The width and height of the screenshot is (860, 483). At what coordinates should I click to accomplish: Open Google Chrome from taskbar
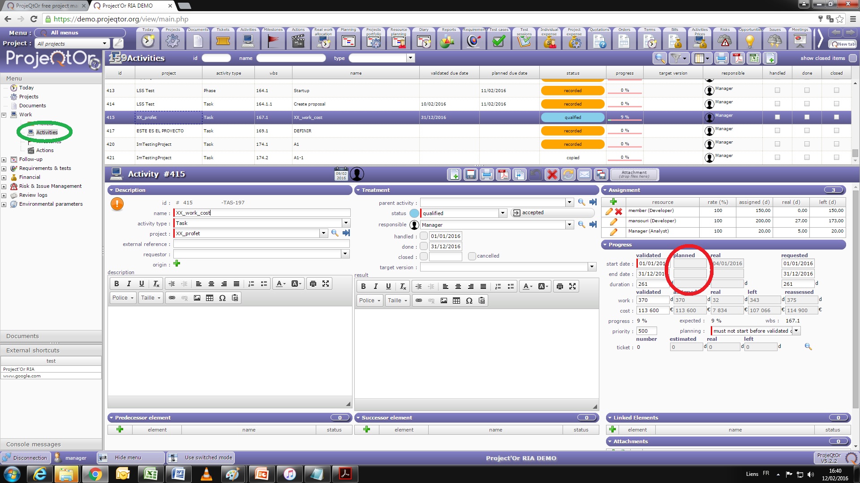[x=95, y=474]
